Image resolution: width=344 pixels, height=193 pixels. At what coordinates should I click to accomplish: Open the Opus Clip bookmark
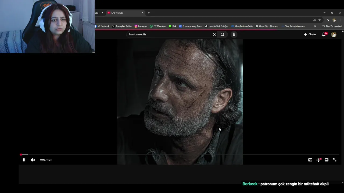tap(267, 26)
